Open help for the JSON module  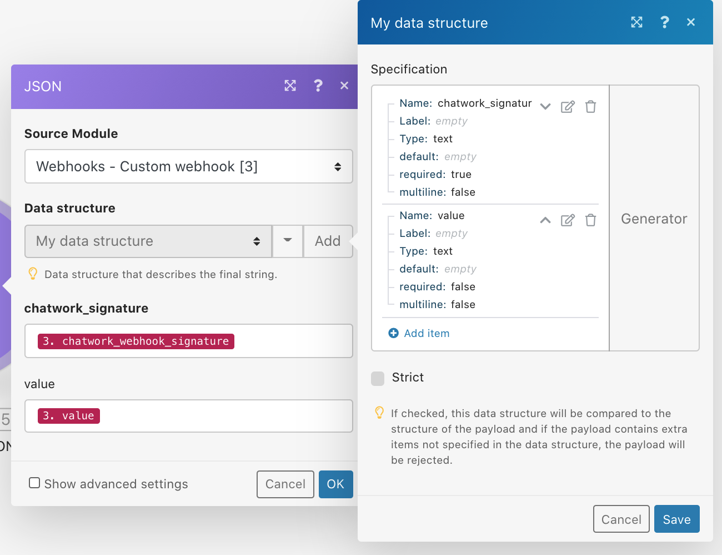tap(318, 86)
